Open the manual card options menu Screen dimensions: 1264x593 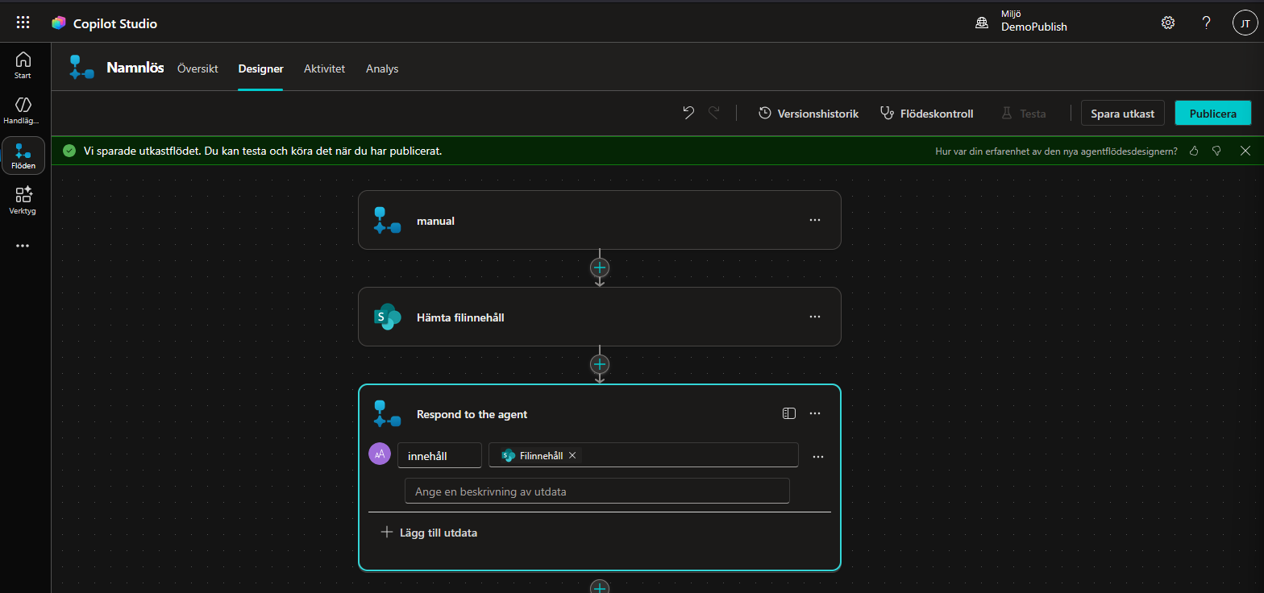tap(815, 220)
